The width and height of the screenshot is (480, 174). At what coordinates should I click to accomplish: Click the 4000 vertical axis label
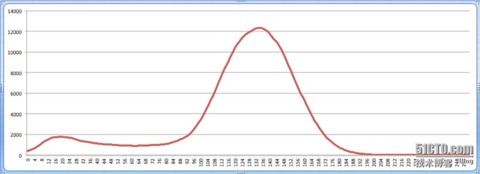[x=16, y=114]
